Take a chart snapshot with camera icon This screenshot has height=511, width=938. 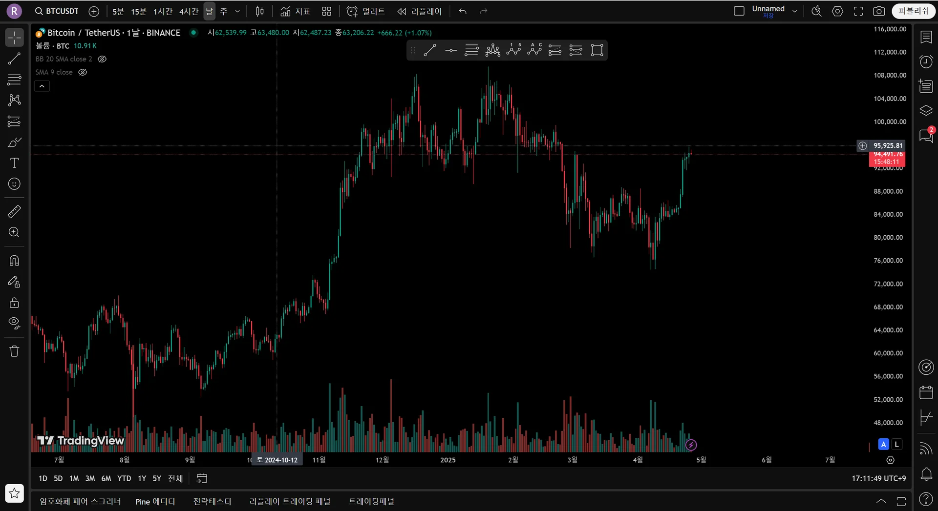[879, 11]
